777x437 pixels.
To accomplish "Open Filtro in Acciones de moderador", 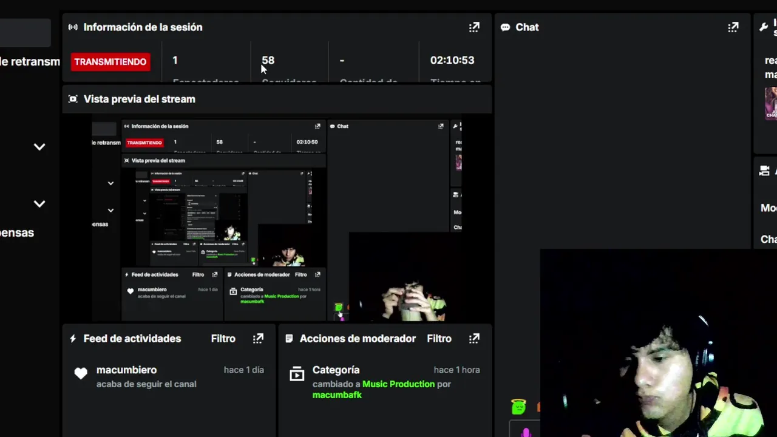I will [x=439, y=339].
